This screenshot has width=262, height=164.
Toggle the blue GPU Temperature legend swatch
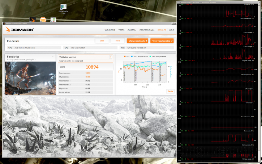[x=132, y=56]
